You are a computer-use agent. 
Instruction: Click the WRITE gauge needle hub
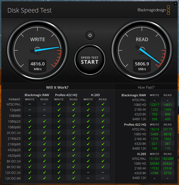point(37,50)
